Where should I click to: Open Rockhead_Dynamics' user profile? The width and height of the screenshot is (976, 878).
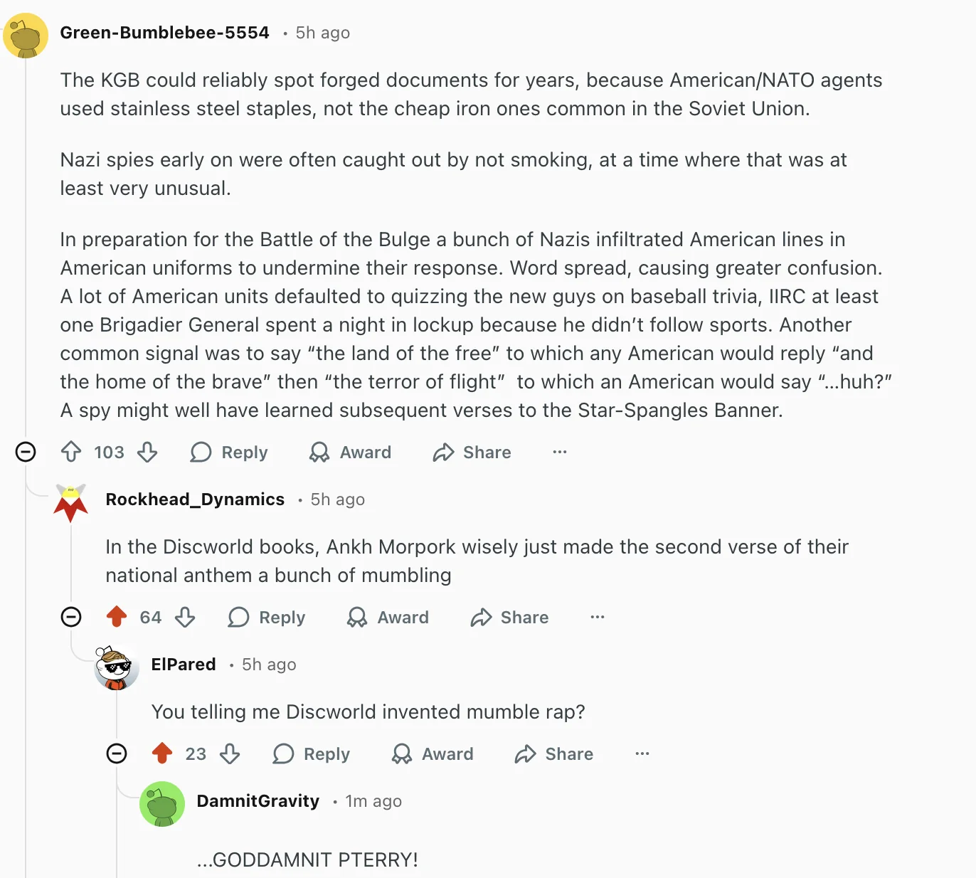pyautogui.click(x=195, y=499)
